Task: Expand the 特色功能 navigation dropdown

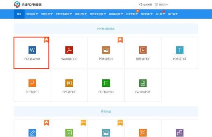Action: click(x=147, y=14)
